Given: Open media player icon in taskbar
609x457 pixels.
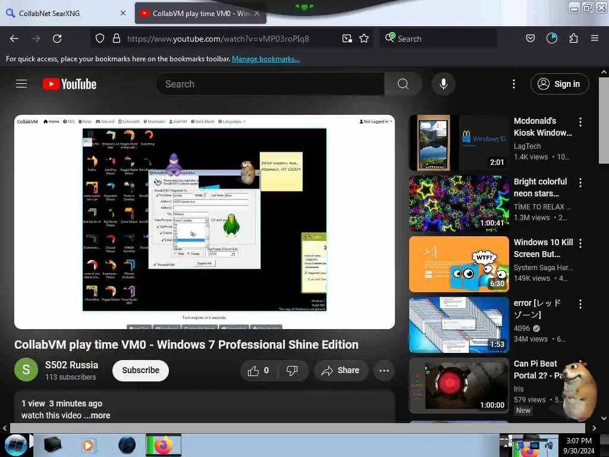Looking at the screenshot, I should tap(88, 445).
